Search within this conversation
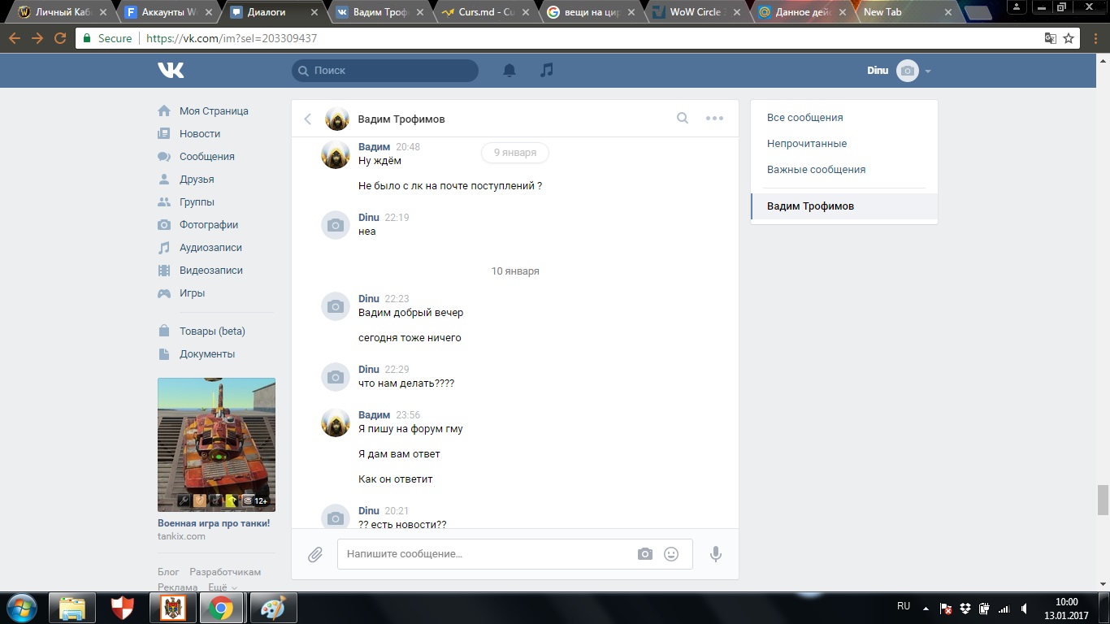 (683, 119)
